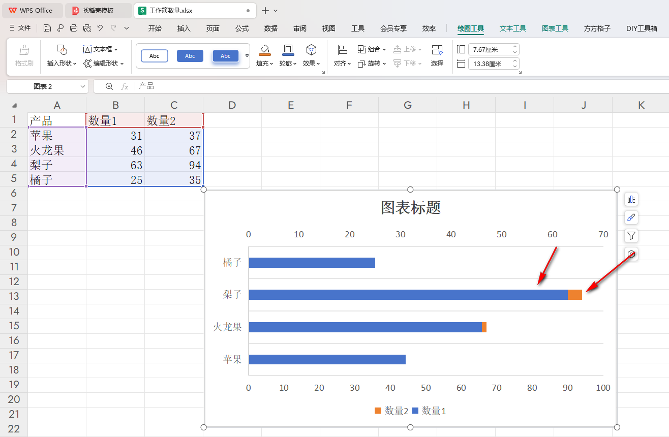Open the size dialog launcher below width field
The image size is (669, 437).
(520, 73)
